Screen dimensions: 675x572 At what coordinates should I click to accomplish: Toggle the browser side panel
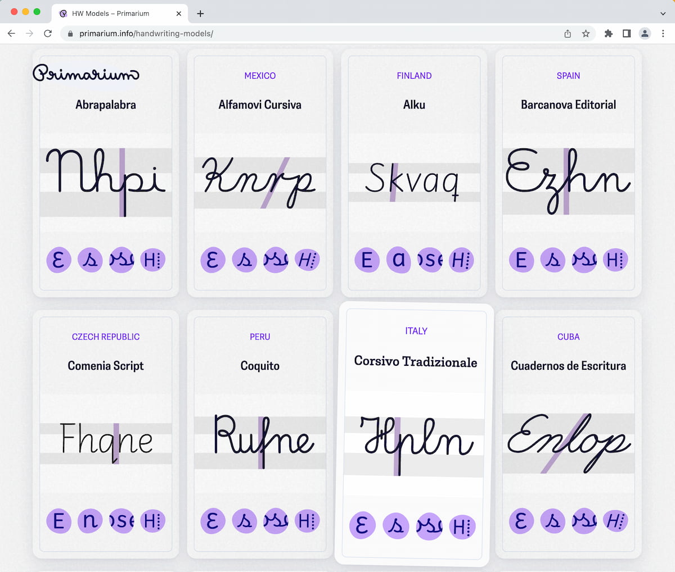point(627,34)
